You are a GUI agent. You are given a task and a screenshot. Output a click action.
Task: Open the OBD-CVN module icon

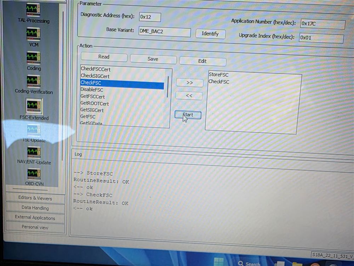point(34,174)
